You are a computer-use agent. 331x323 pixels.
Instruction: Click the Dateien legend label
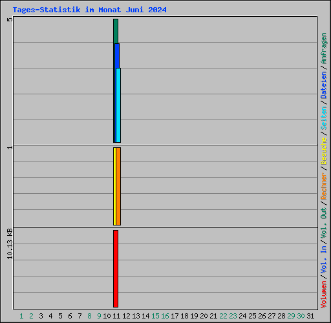click(324, 85)
